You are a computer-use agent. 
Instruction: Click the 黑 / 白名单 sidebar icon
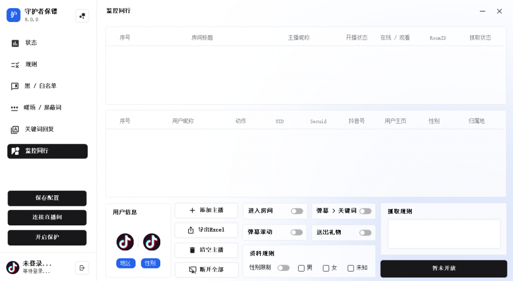point(15,86)
